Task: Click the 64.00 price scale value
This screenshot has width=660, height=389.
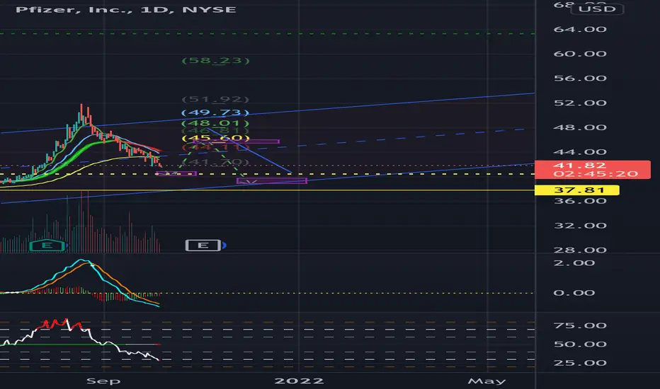Action: point(580,29)
